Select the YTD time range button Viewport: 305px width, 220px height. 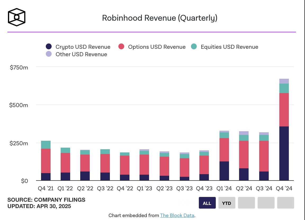[227, 203]
